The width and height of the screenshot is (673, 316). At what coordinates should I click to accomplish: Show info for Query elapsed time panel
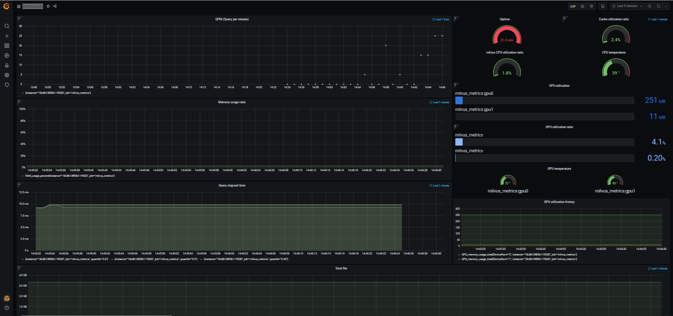click(19, 184)
